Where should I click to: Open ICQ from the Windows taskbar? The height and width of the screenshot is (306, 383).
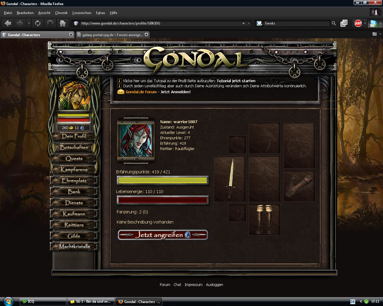coord(43,302)
